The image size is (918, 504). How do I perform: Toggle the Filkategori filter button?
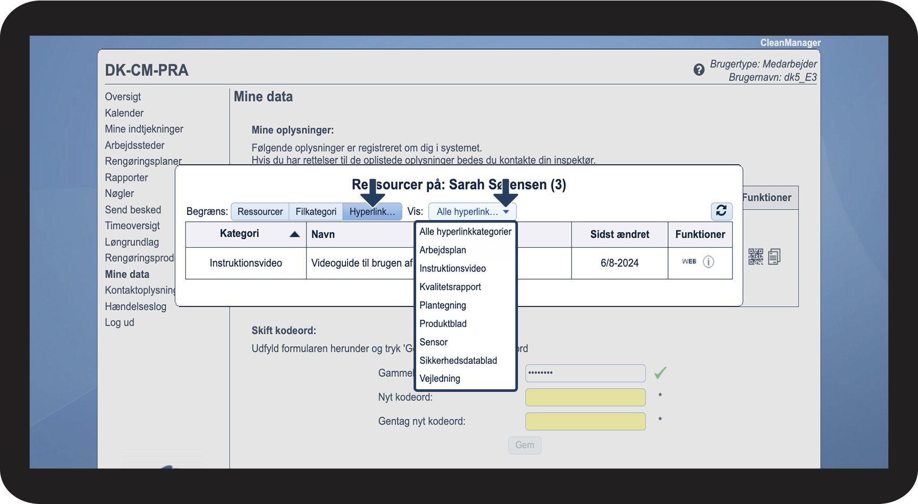click(316, 212)
